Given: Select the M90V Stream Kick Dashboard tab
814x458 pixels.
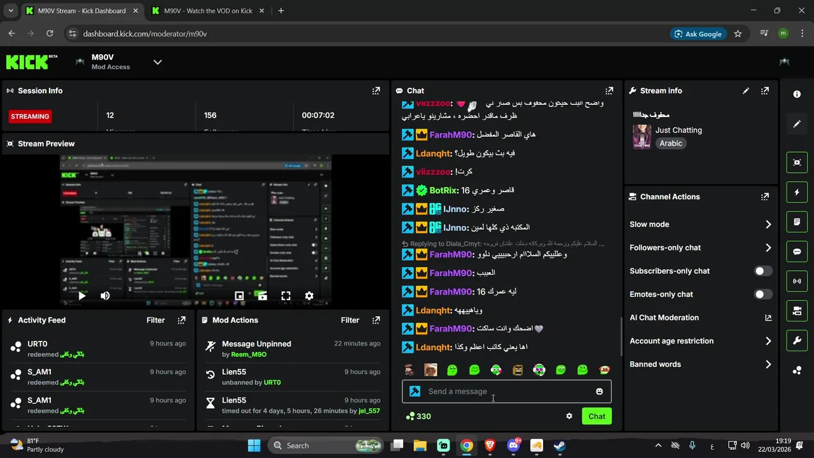Looking at the screenshot, I should tap(81, 11).
